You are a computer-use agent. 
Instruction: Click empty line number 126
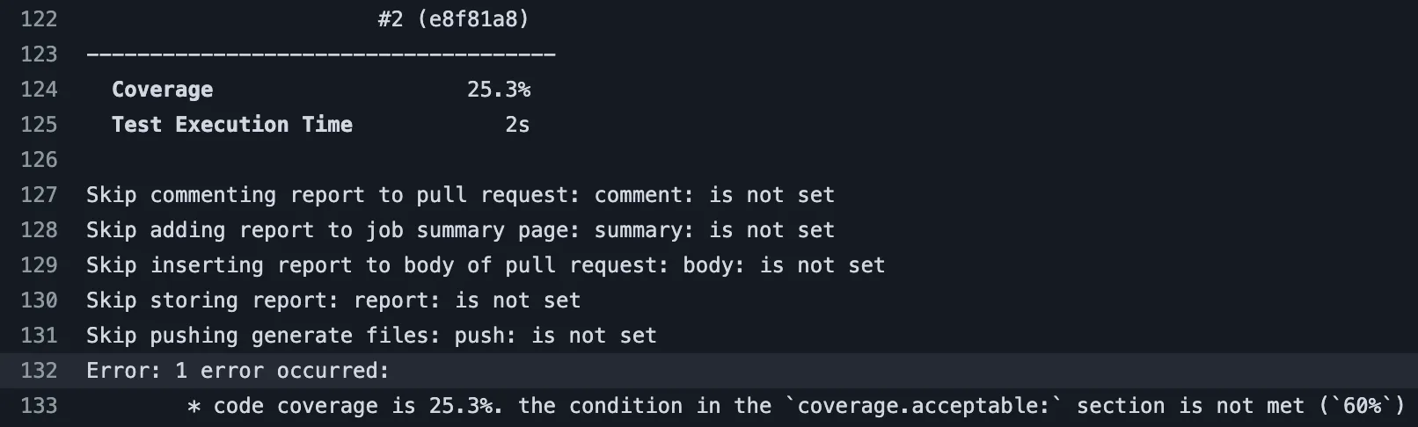coord(39,160)
